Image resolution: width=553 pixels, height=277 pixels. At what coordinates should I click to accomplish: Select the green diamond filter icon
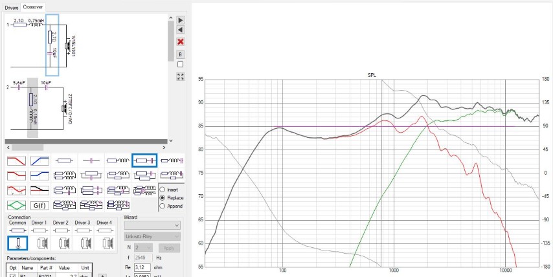(x=16, y=205)
